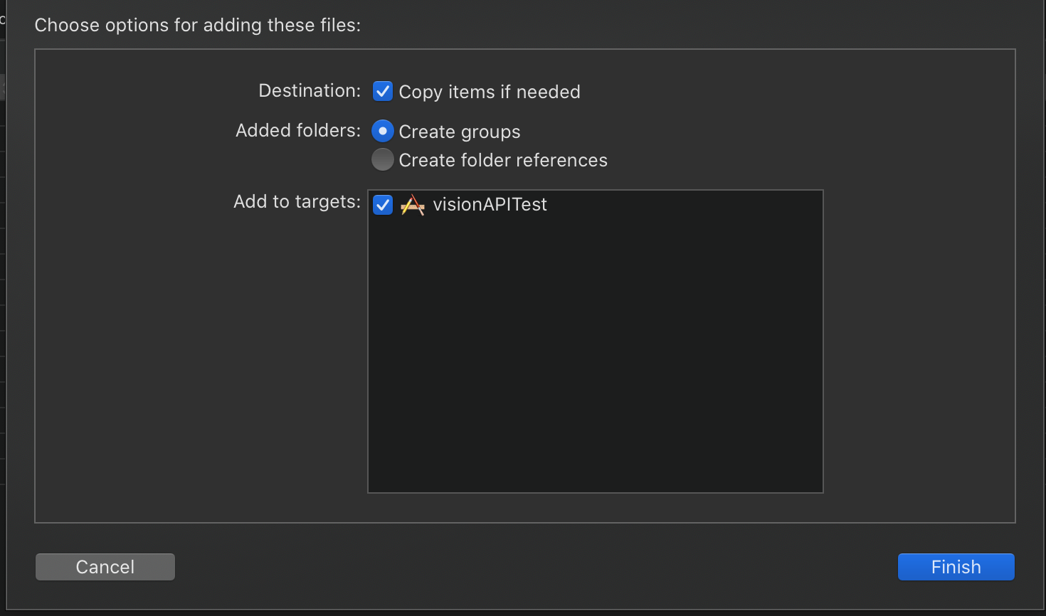Click empty space in the targets list
The image size is (1046, 616).
[595, 356]
